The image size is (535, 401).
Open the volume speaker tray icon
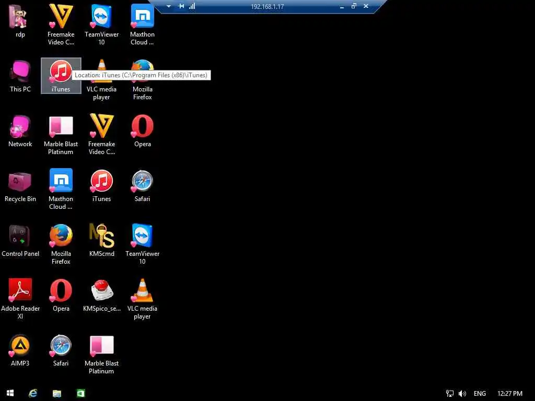(x=462, y=394)
